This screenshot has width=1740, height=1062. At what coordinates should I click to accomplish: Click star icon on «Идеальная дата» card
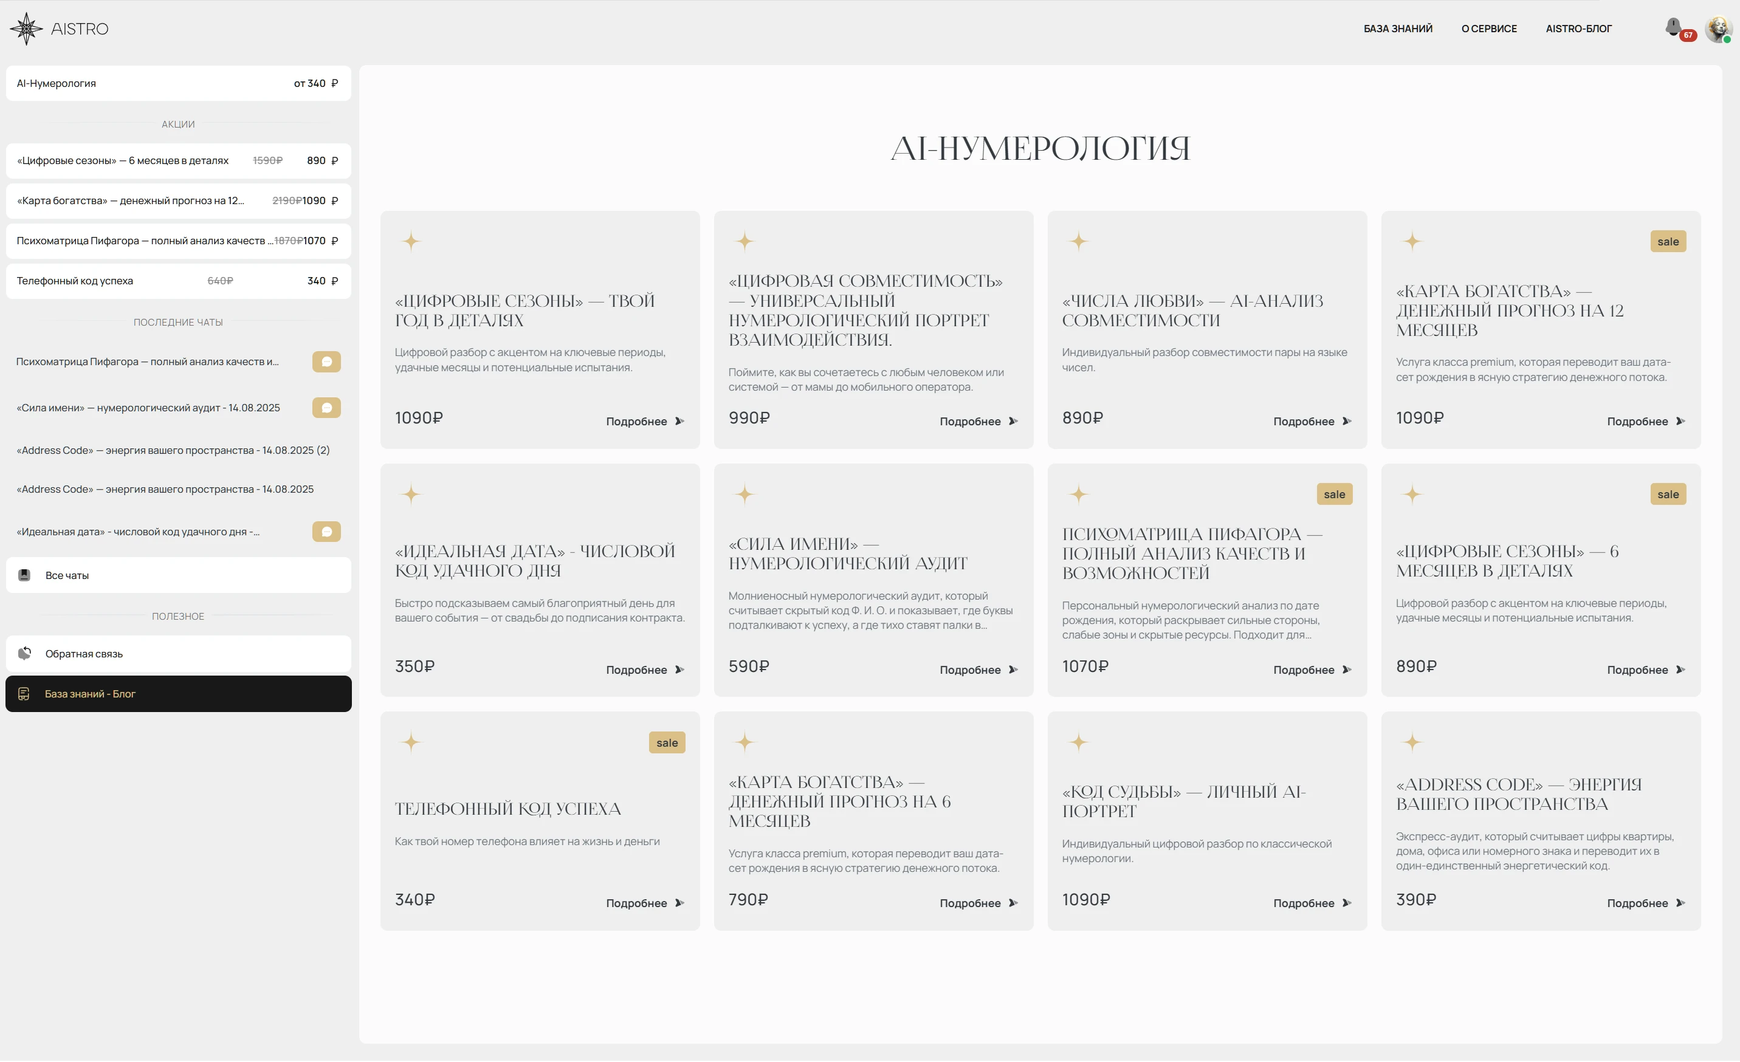click(411, 495)
